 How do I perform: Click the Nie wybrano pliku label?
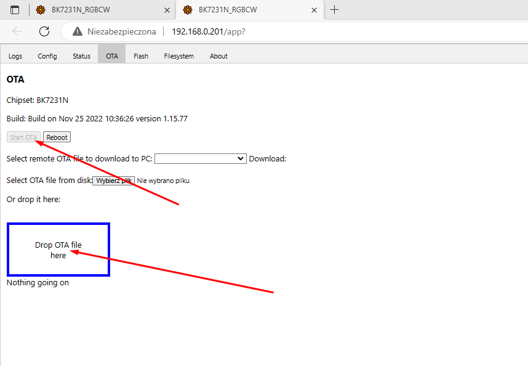[163, 181]
